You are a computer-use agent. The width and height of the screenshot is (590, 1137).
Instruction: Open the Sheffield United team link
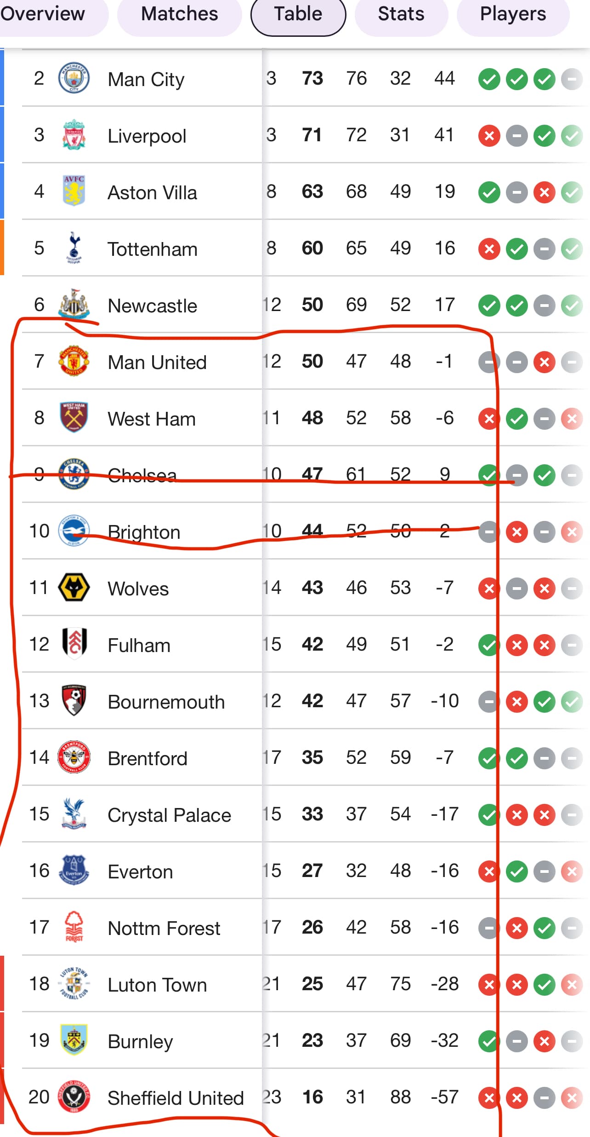(x=176, y=1098)
